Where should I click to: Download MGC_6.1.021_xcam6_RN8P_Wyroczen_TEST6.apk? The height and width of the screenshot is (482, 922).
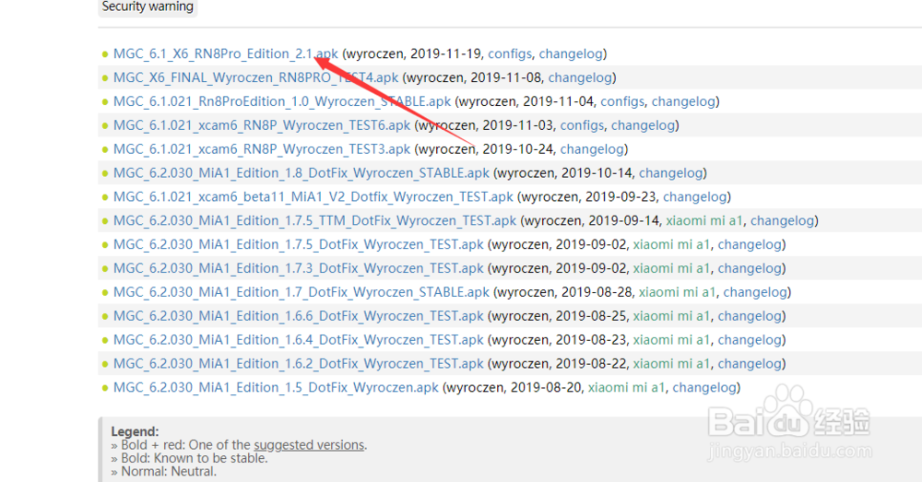(x=262, y=125)
